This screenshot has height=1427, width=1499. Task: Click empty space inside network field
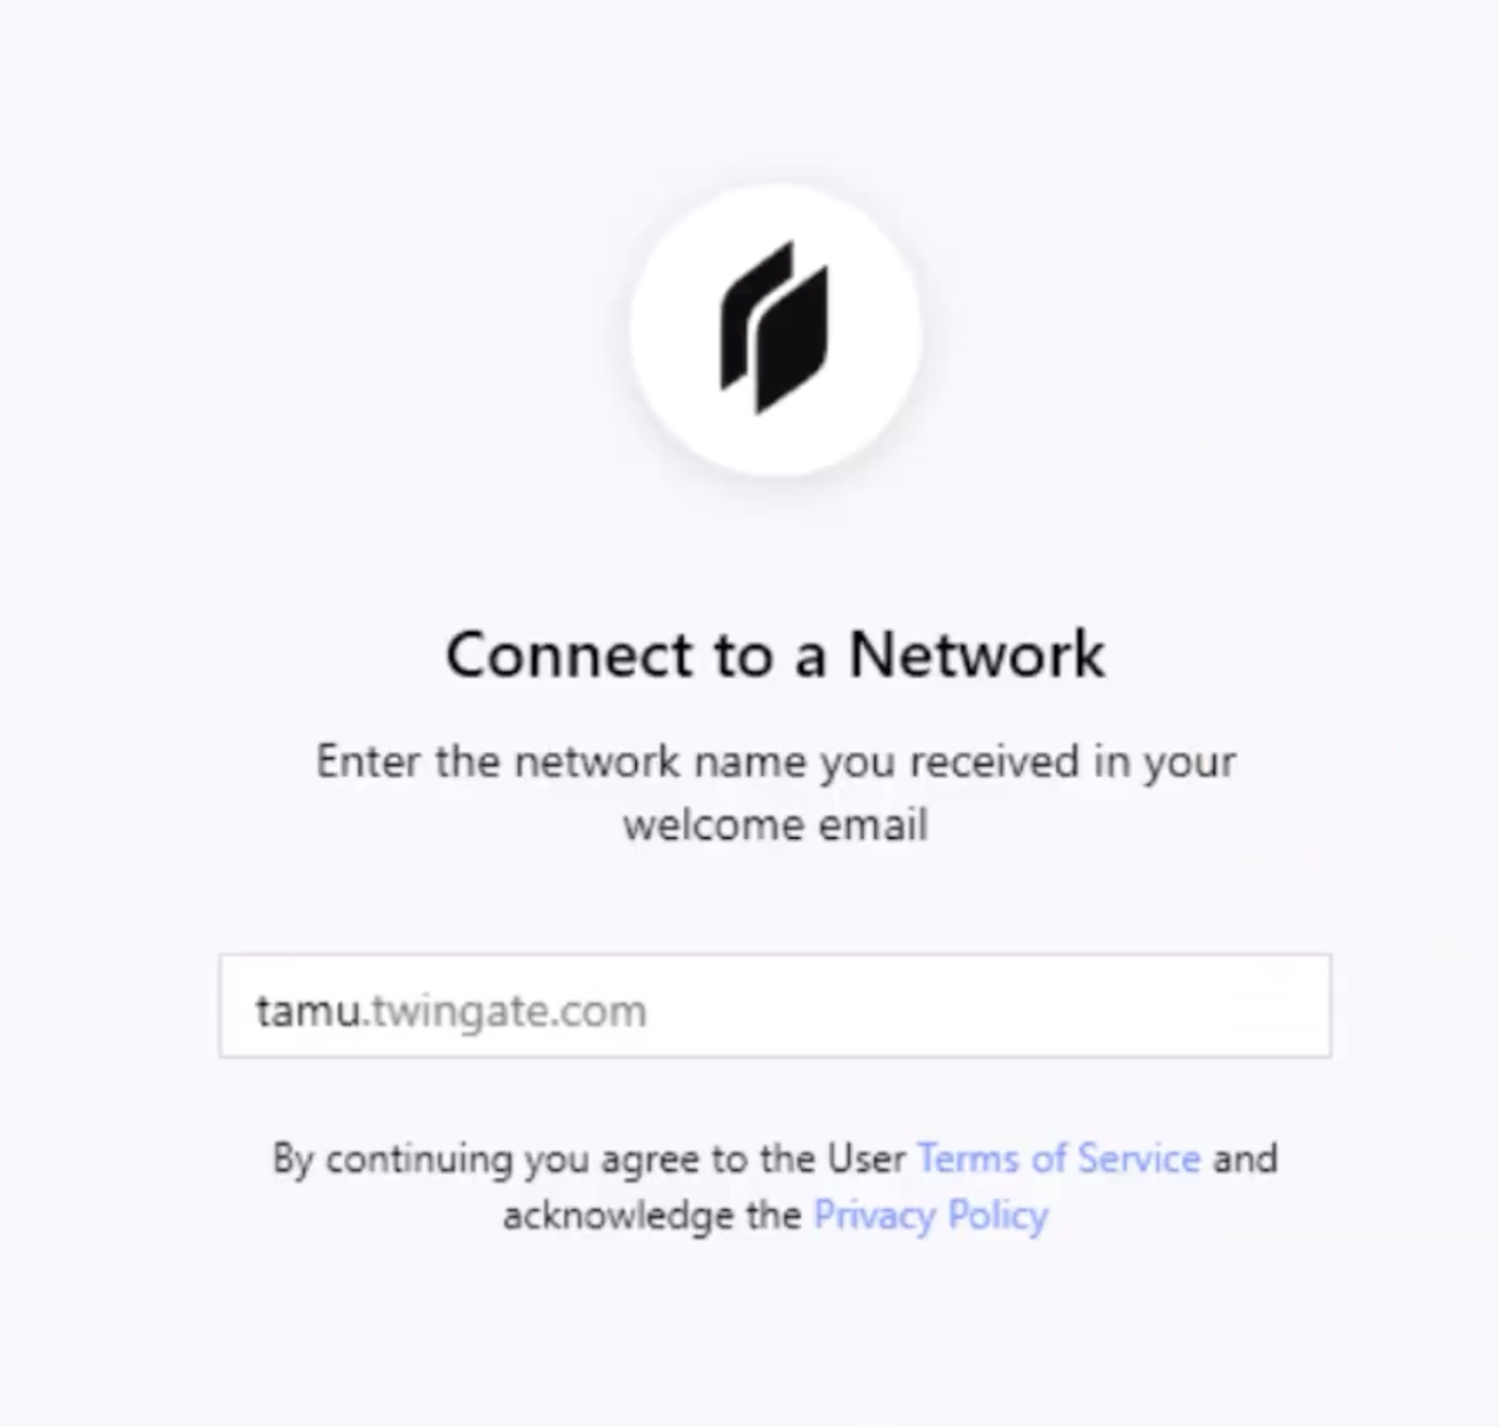click(x=984, y=1006)
